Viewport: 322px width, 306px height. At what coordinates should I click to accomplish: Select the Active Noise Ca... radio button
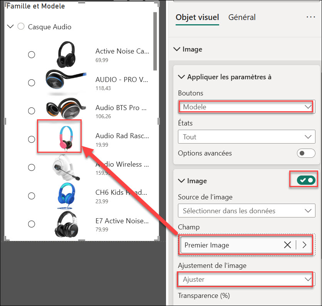click(32, 55)
